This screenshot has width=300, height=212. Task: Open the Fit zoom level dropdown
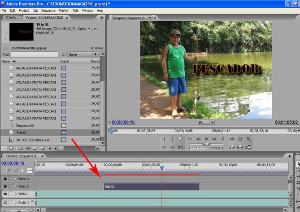[x=206, y=122]
